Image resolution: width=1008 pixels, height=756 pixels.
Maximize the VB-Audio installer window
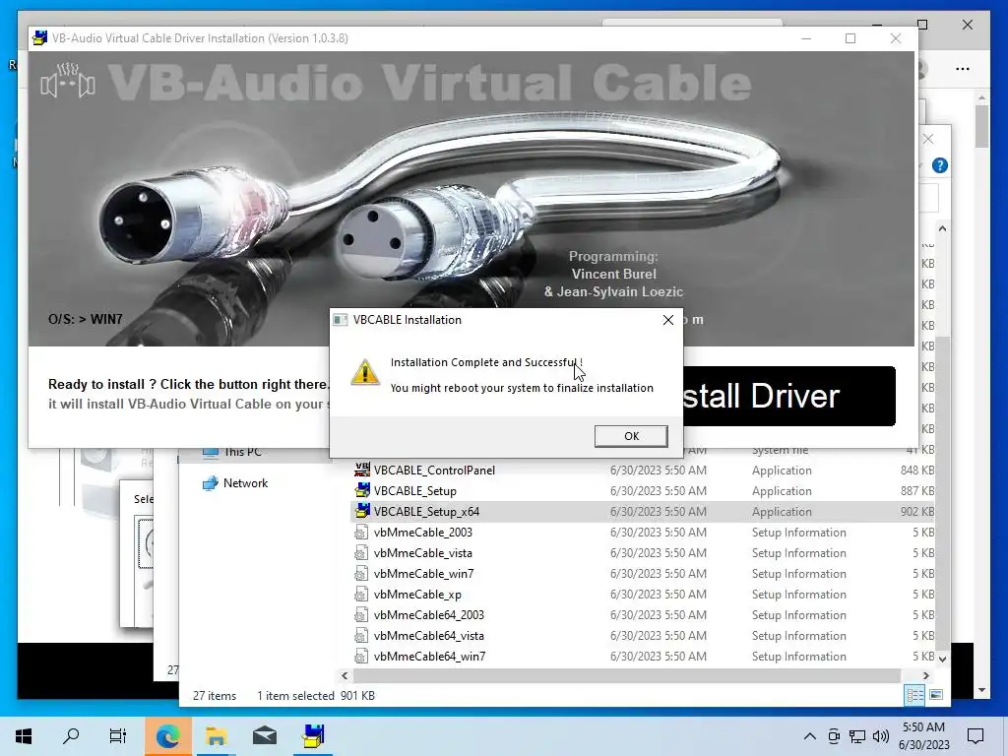pos(850,38)
